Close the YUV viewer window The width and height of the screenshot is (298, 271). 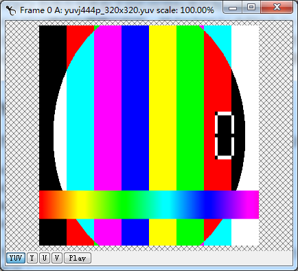coord(277,8)
